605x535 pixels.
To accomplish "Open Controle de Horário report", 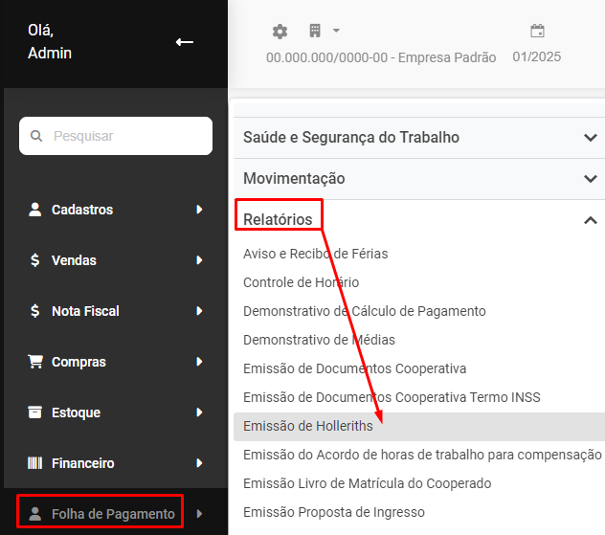I will (301, 282).
